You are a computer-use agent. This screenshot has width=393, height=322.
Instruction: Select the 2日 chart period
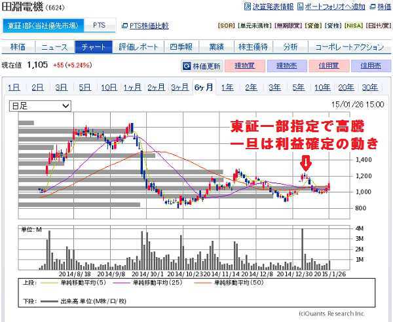(37, 88)
